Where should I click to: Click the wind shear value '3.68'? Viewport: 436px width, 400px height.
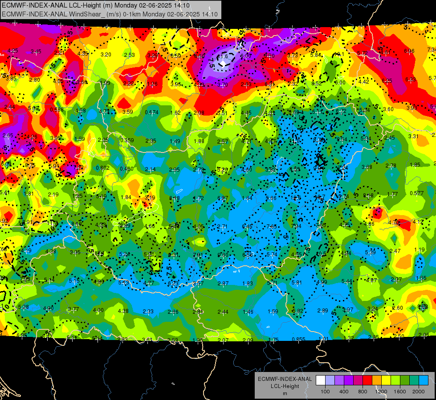pyautogui.click(x=367, y=167)
